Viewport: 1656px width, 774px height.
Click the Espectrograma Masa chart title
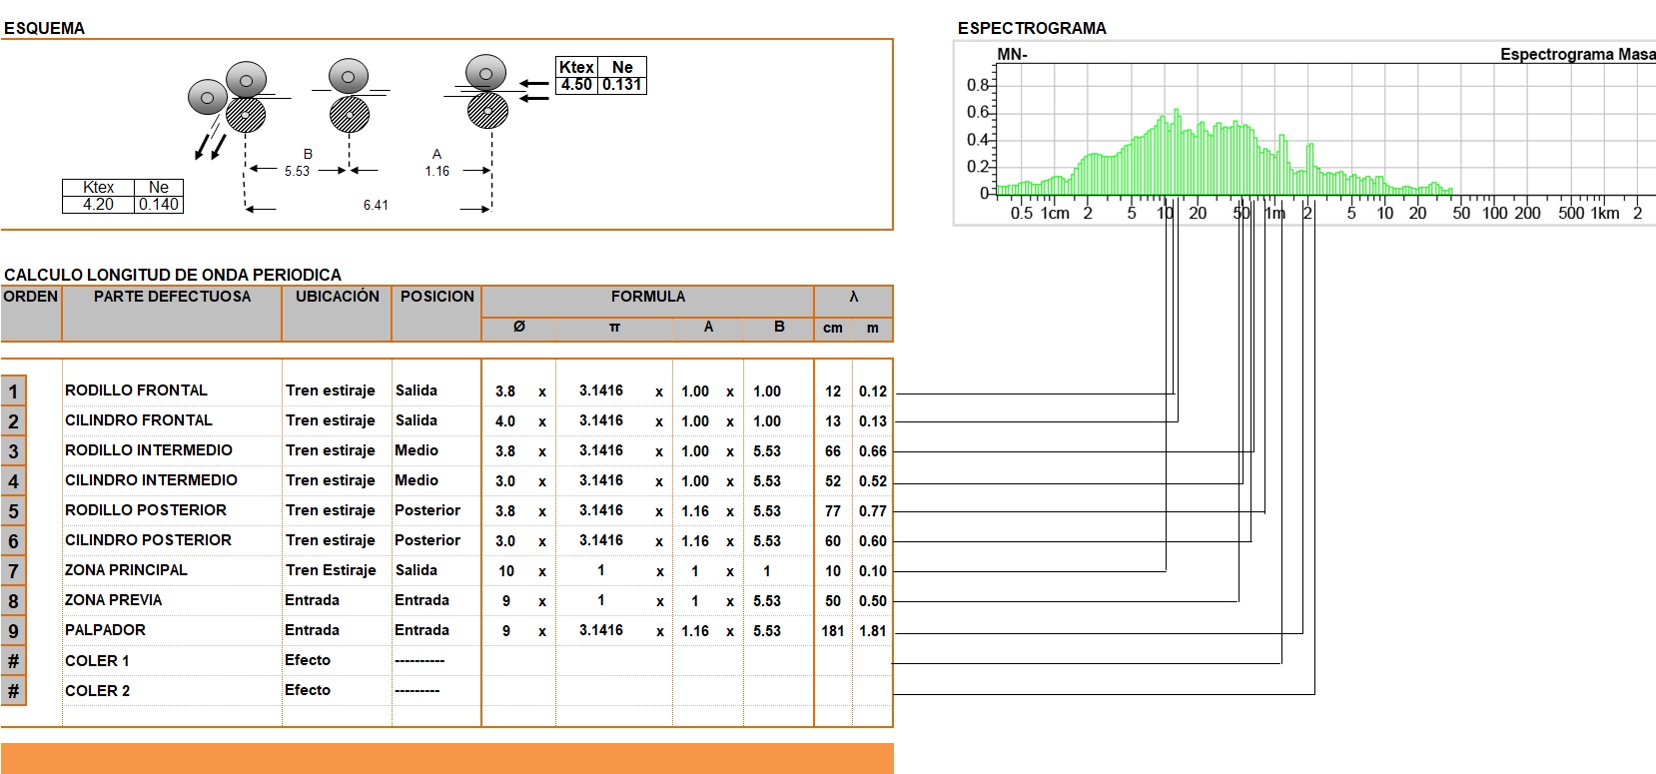[x=1576, y=55]
